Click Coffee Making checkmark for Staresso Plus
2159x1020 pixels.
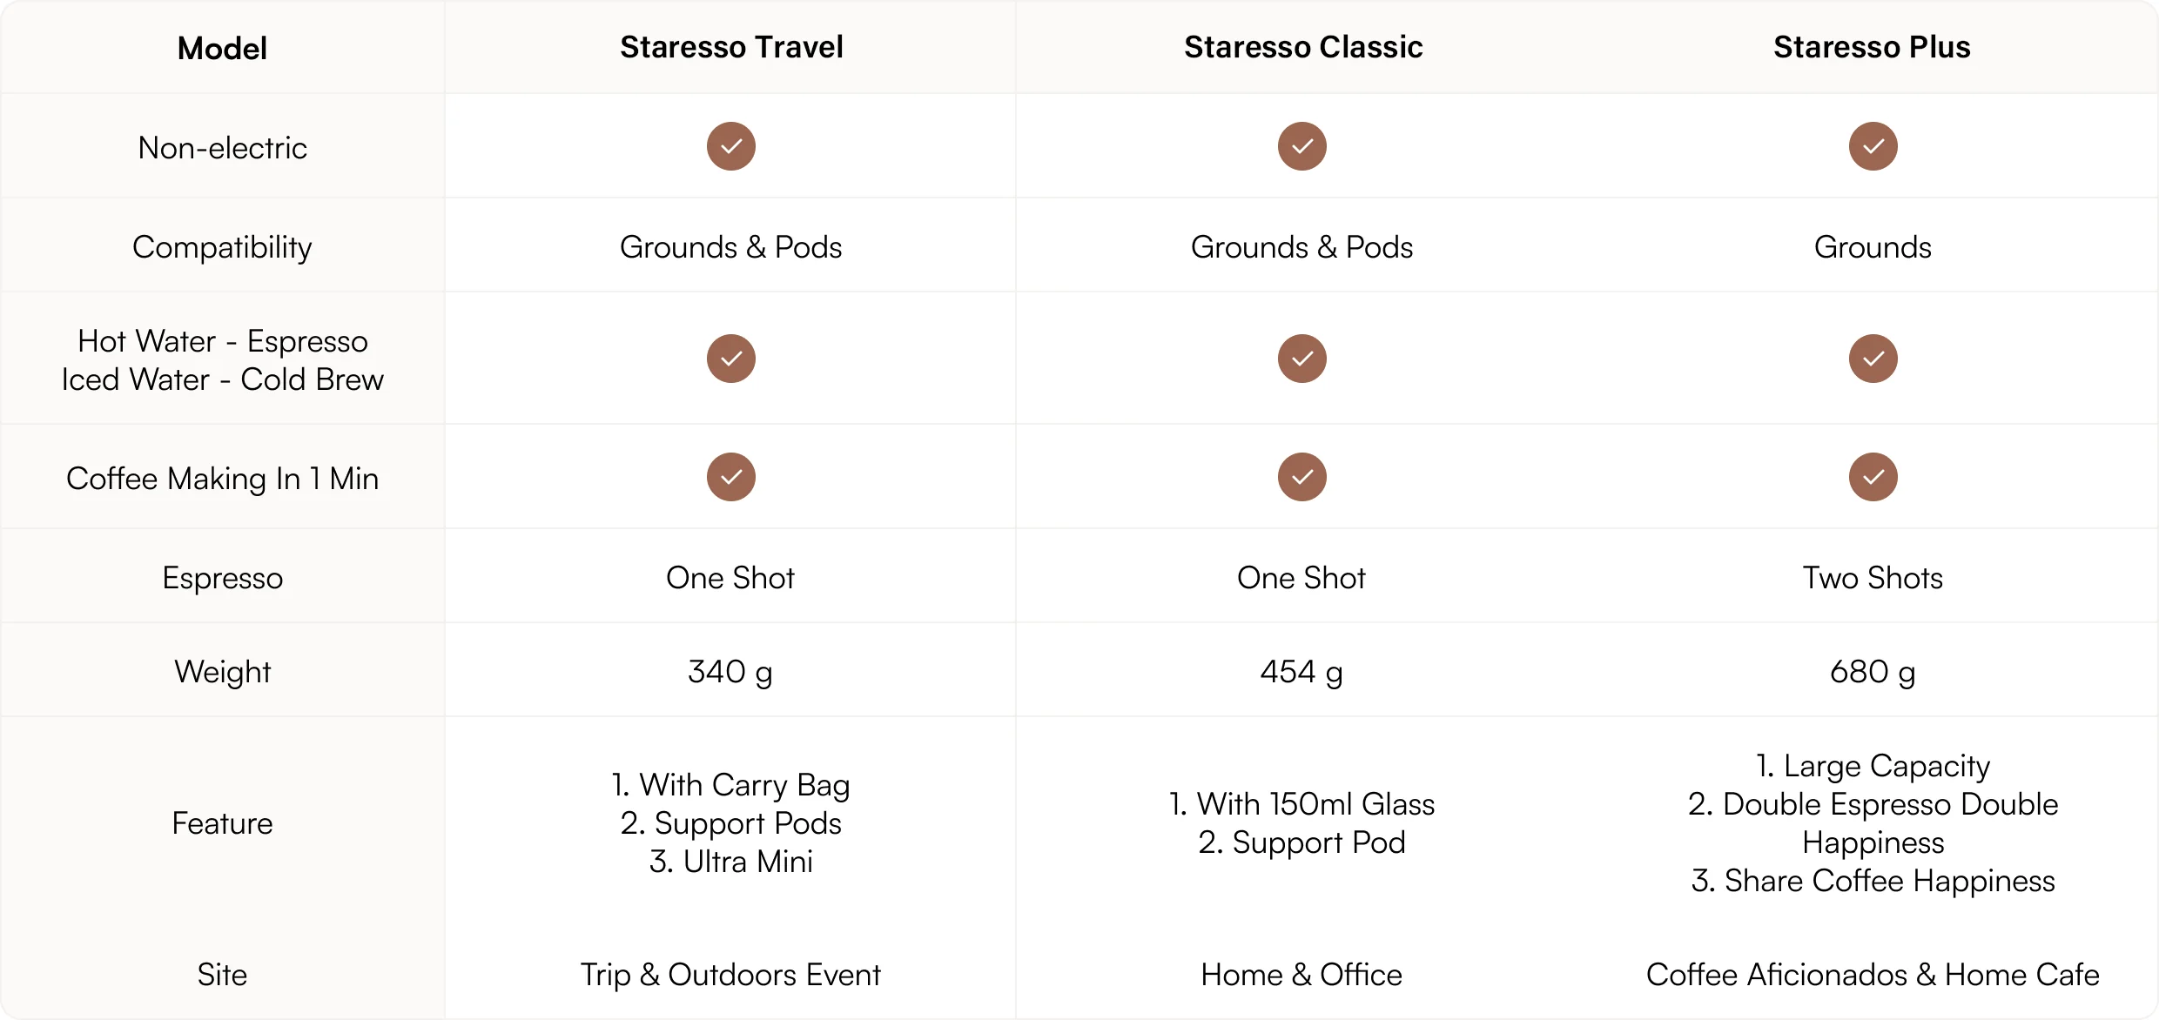tap(1873, 477)
